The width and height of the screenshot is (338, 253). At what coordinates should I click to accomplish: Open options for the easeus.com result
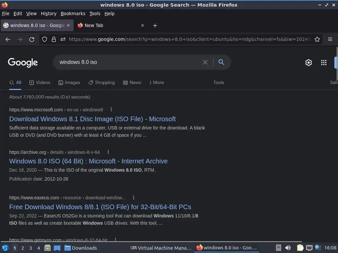[x=134, y=198]
